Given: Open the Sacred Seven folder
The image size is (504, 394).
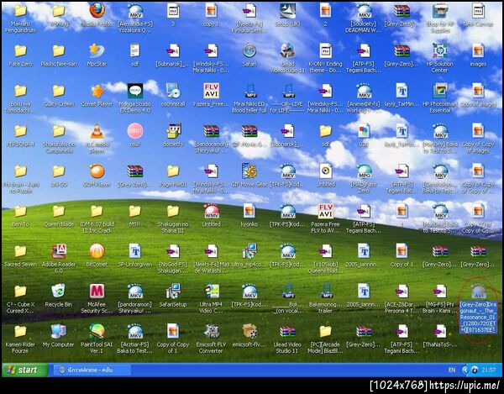Looking at the screenshot, I should tap(20, 251).
